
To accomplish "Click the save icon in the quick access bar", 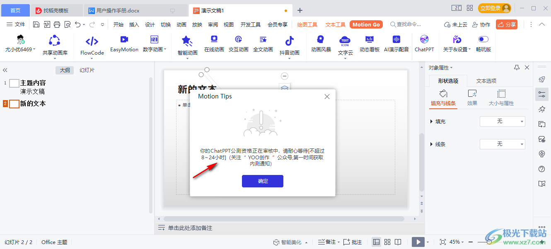I will (x=36, y=25).
